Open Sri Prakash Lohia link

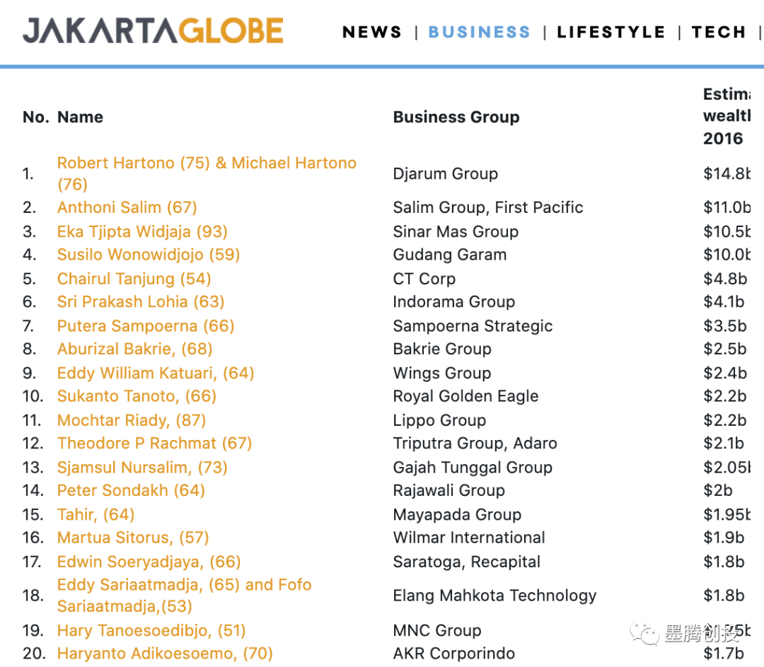click(141, 302)
